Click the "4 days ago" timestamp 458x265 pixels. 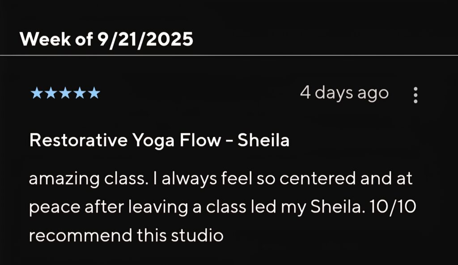pyautogui.click(x=344, y=93)
